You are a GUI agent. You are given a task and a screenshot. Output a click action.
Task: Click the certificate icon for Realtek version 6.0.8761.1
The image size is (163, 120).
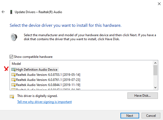[x=13, y=80]
